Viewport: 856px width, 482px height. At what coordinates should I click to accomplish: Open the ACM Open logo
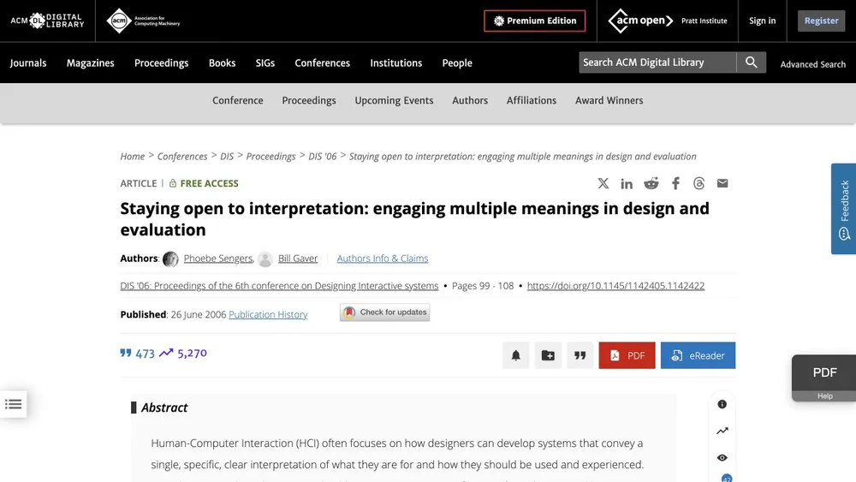(640, 21)
